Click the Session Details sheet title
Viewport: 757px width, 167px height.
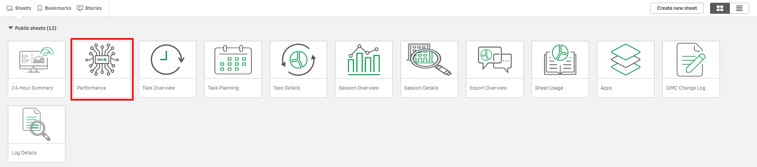tap(421, 88)
